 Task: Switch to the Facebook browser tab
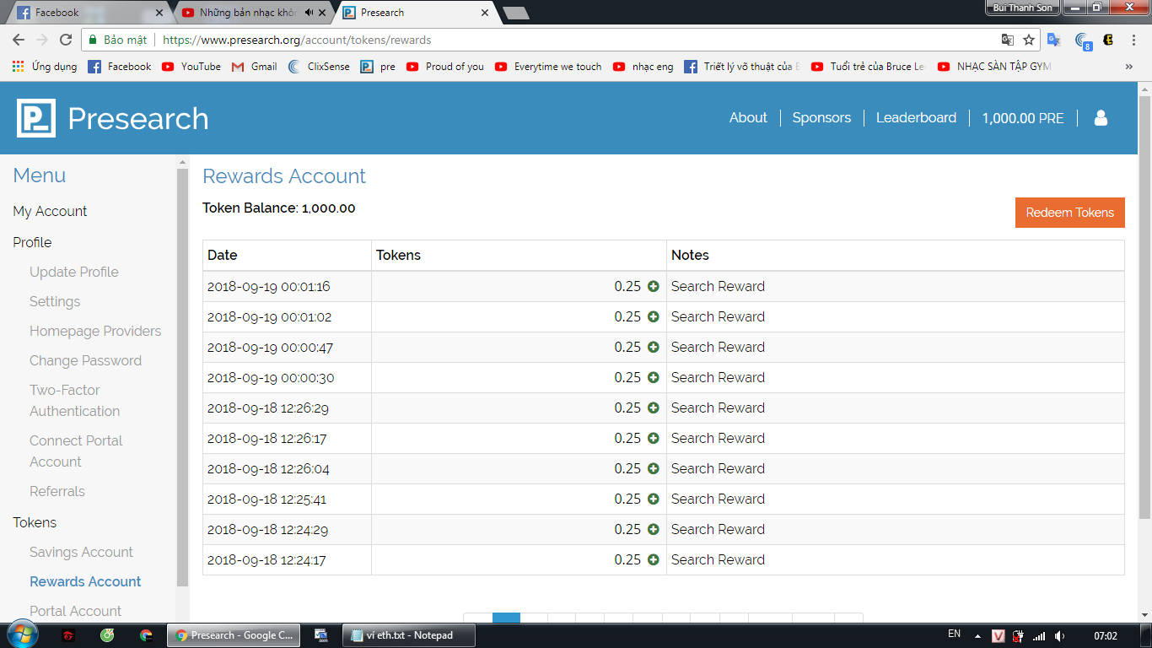pyautogui.click(x=89, y=13)
